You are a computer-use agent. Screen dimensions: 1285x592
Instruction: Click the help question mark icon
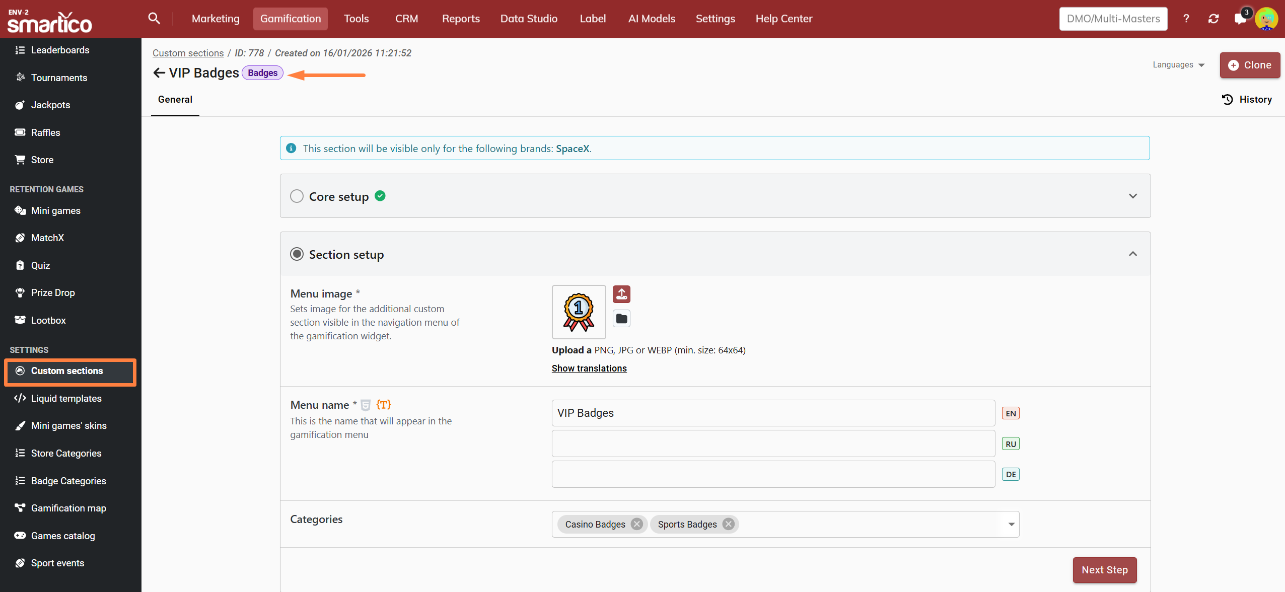pyautogui.click(x=1186, y=19)
